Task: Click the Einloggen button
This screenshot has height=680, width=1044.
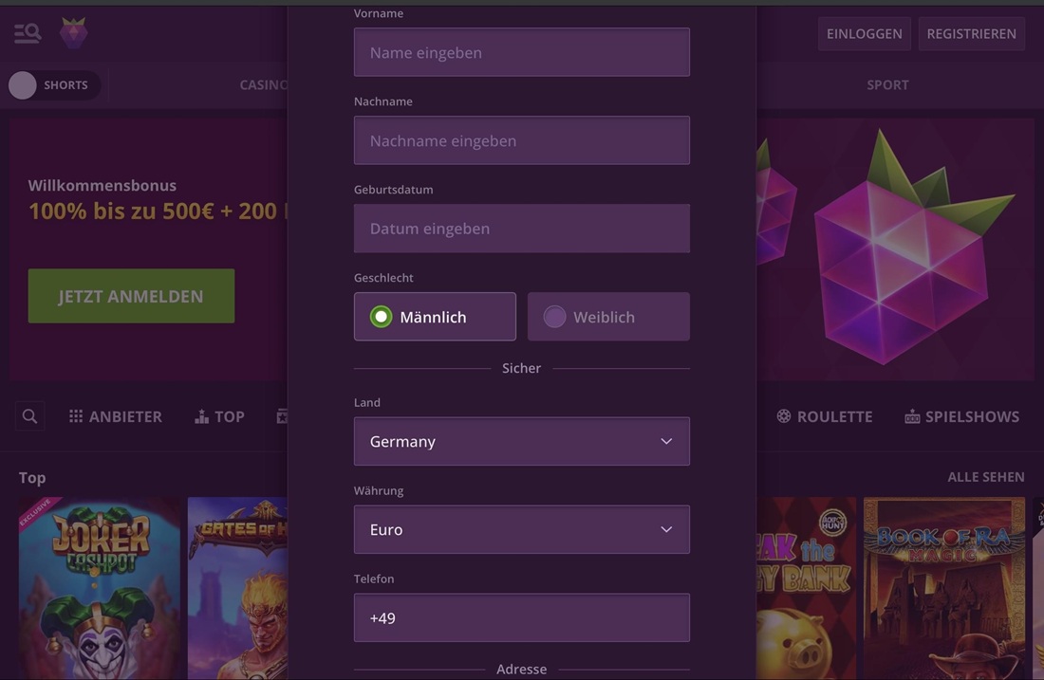Action: (865, 34)
